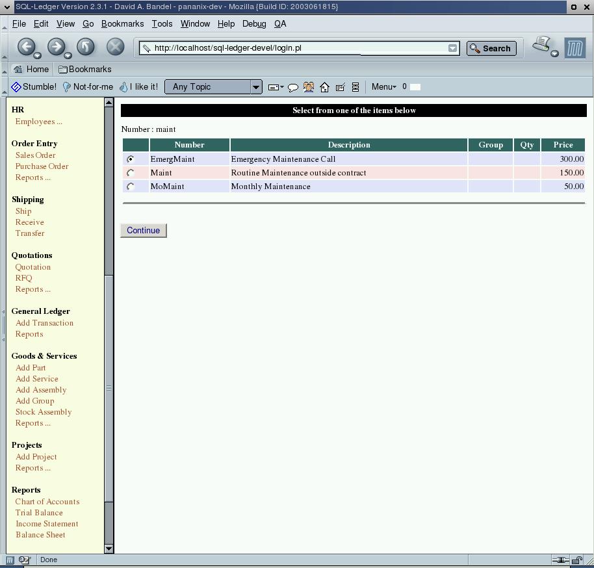This screenshot has width=594, height=568.
Task: Click the security lock icon in status bar
Action: tap(576, 560)
